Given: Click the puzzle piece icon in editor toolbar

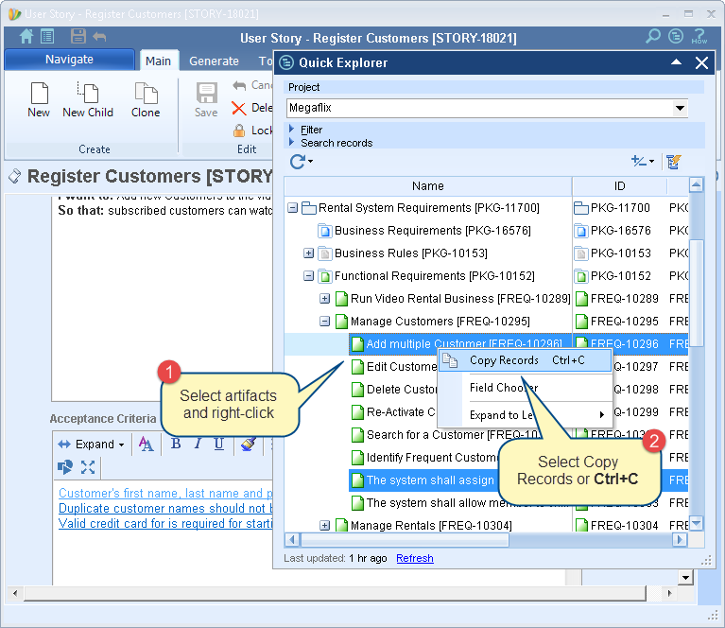Looking at the screenshot, I should [65, 467].
